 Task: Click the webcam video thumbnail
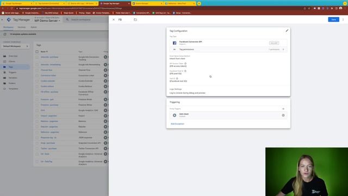coord(307,171)
